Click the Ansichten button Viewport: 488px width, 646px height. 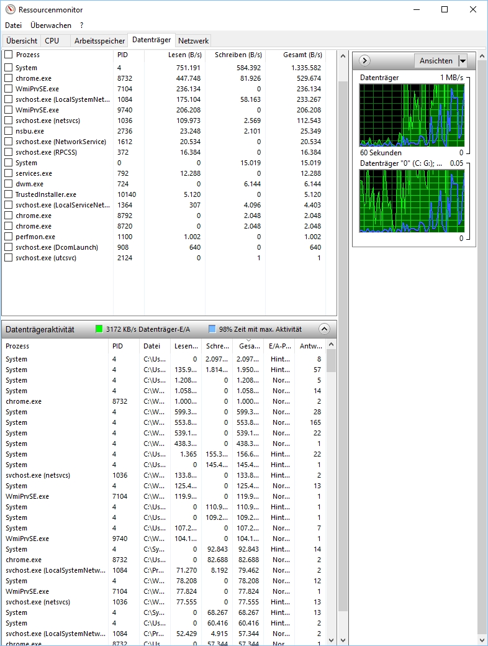436,61
